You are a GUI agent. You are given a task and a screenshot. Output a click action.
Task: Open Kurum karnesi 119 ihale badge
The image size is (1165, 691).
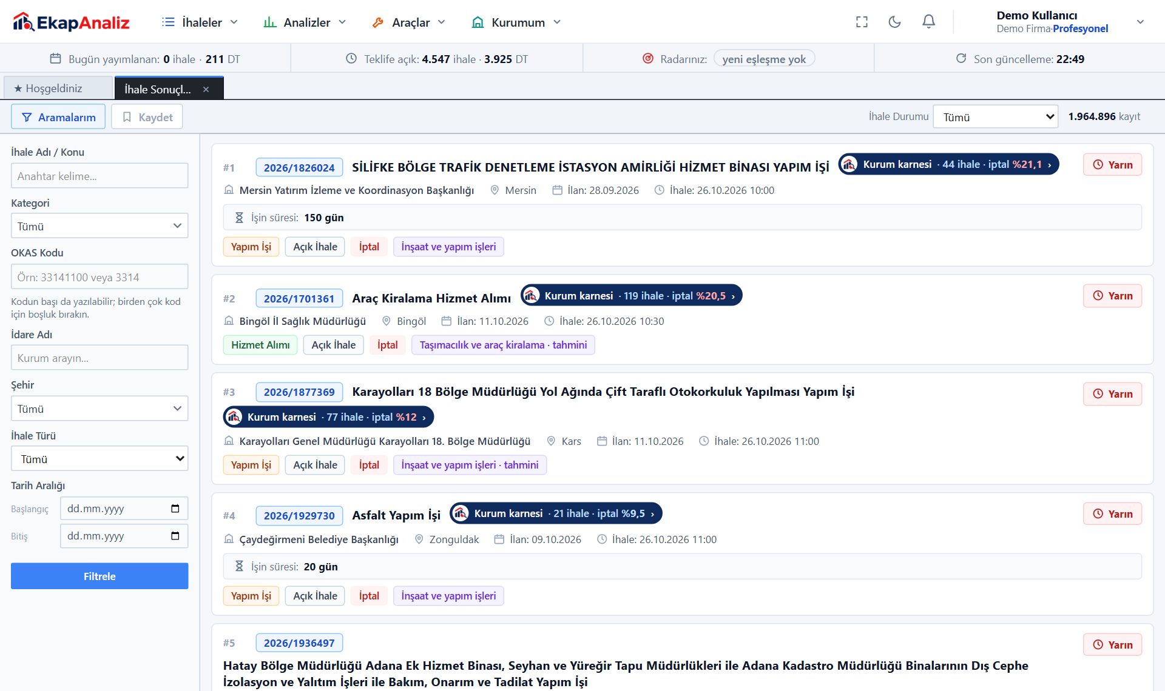coord(631,296)
